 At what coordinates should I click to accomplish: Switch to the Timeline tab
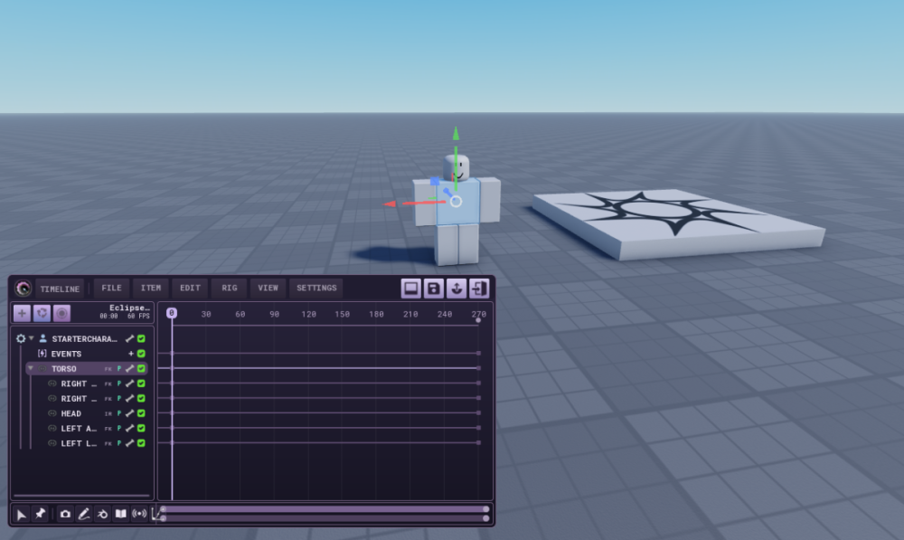(x=60, y=289)
